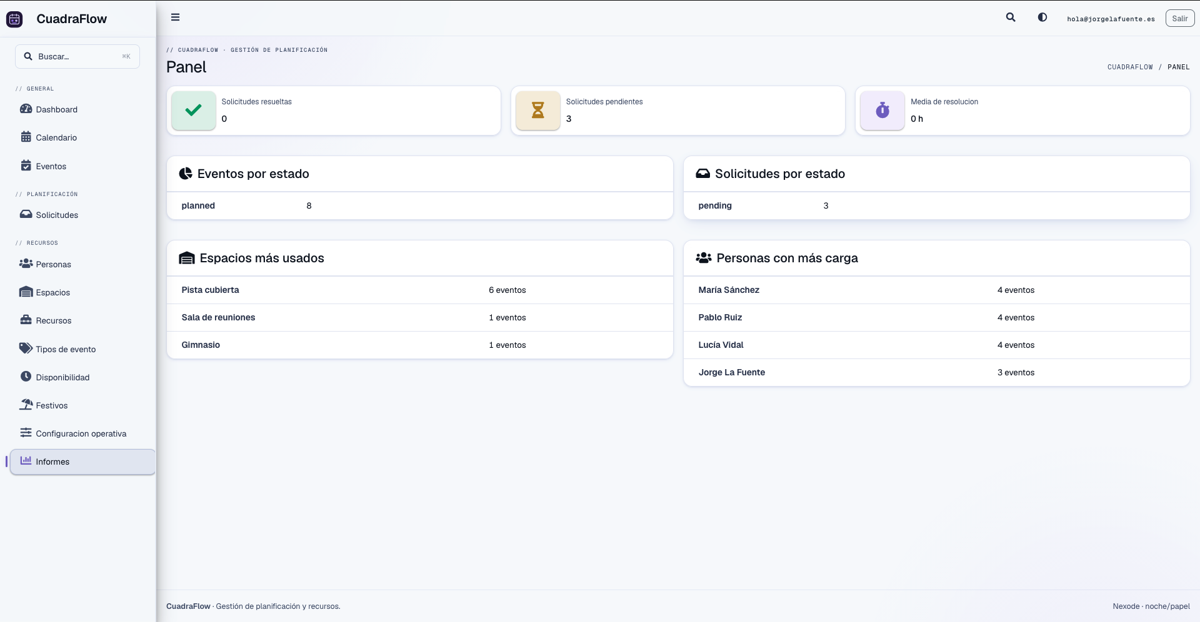Click "Solicitudes pendientes" card label
This screenshot has height=622, width=1200.
(604, 102)
